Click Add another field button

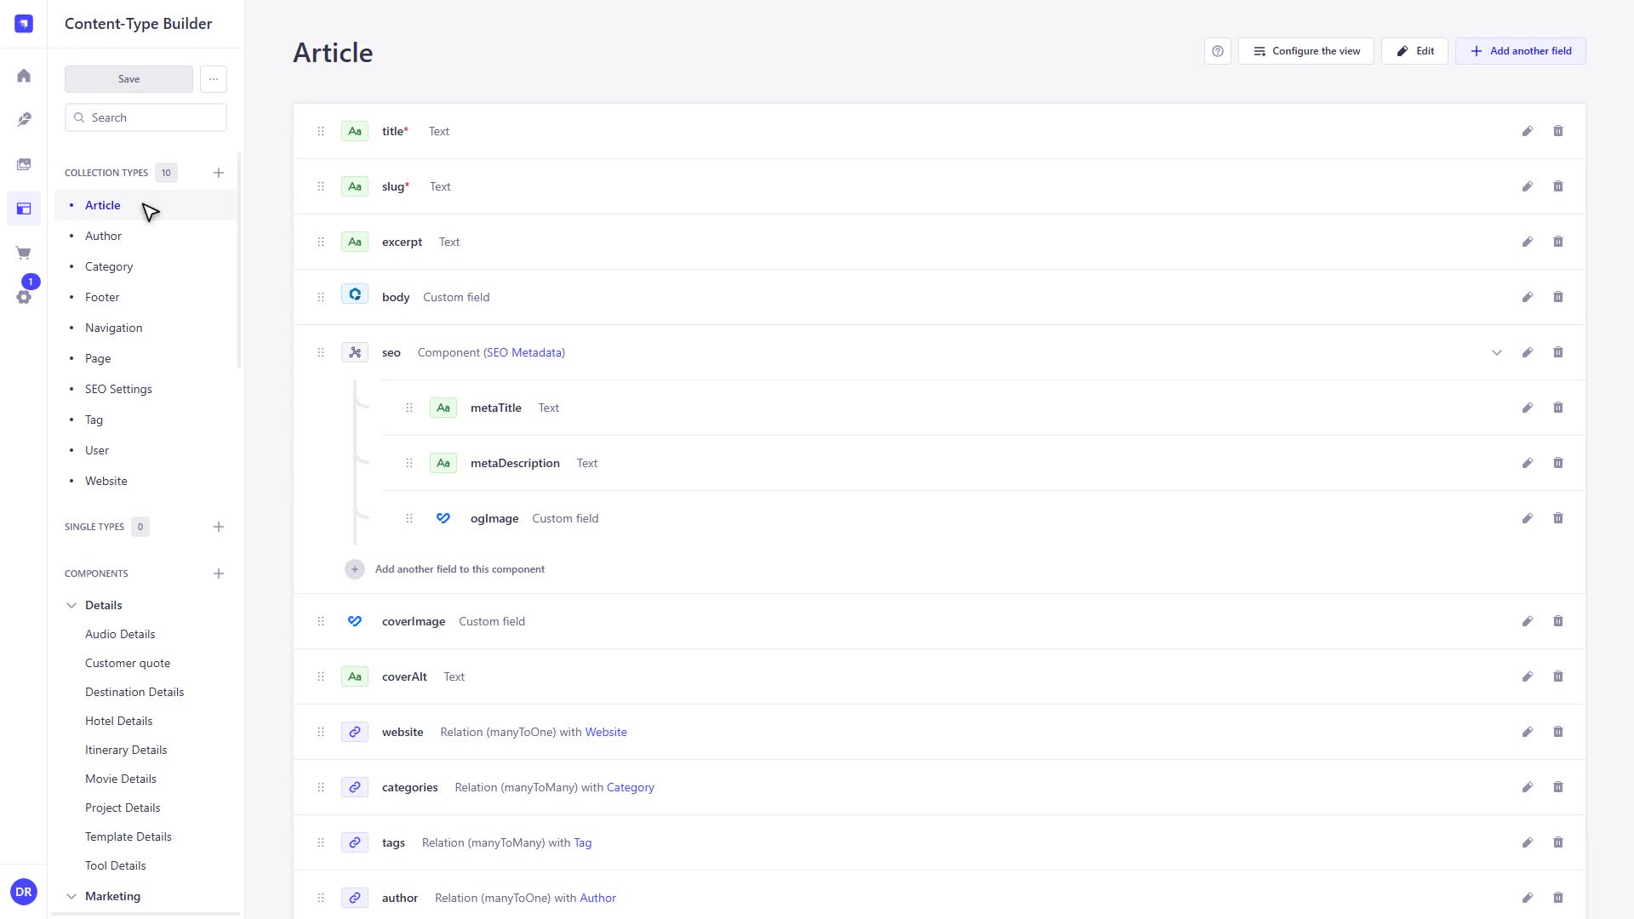(x=1520, y=51)
